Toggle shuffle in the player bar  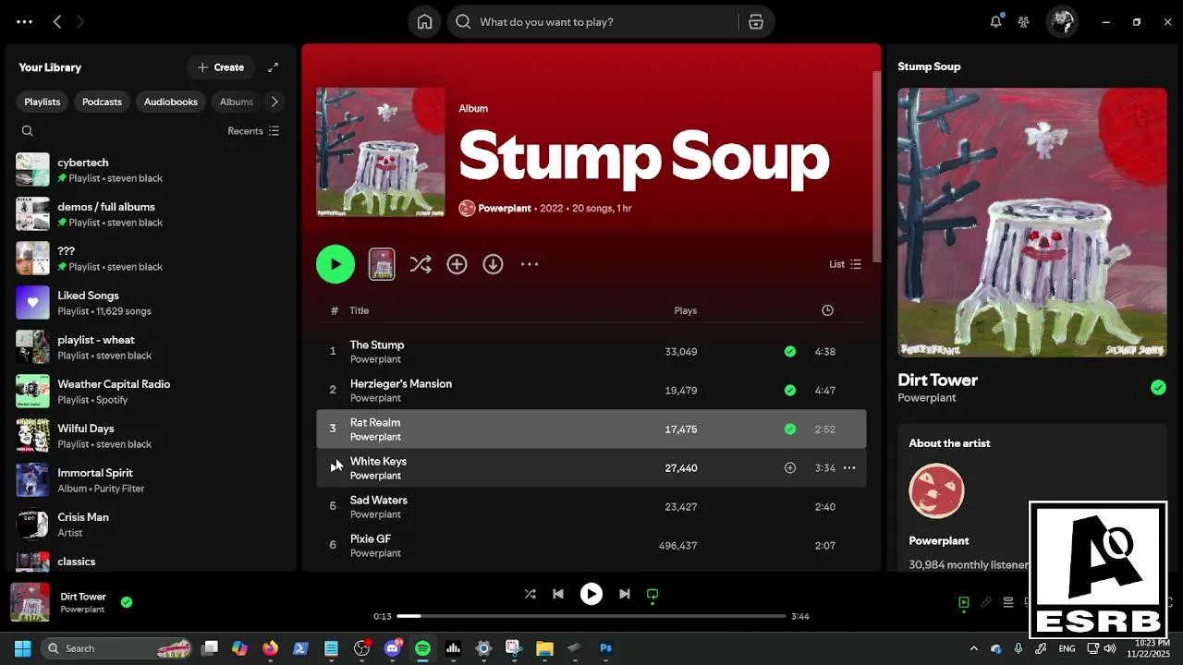531,594
